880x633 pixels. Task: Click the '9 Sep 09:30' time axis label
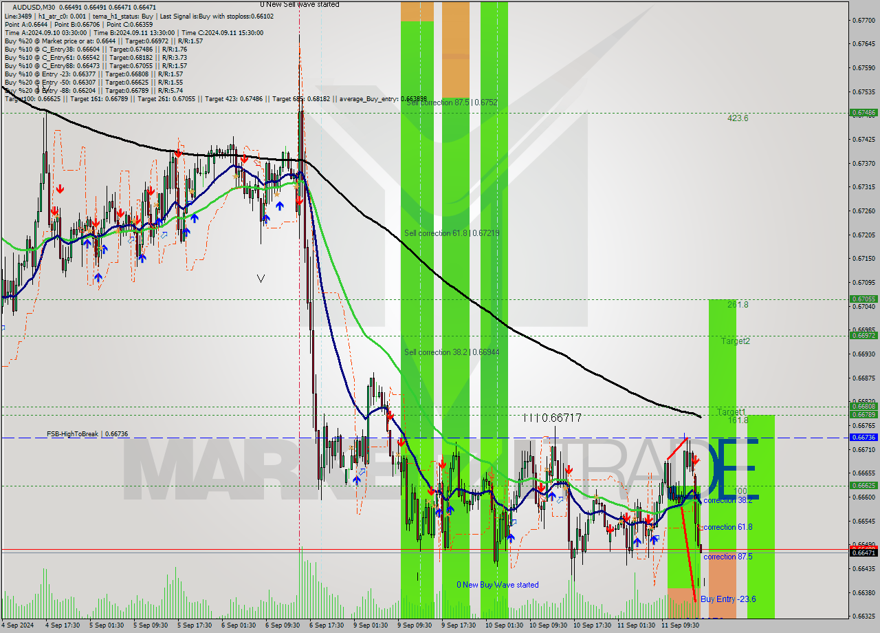point(415,625)
